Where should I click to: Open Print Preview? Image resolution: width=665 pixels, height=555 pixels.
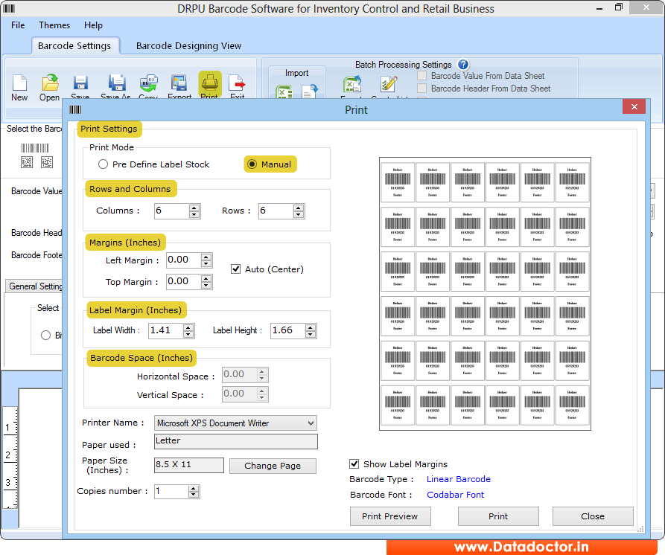coord(390,516)
